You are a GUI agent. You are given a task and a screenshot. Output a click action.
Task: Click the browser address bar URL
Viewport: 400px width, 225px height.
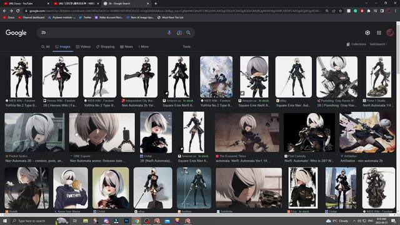pyautogui.click(x=174, y=11)
